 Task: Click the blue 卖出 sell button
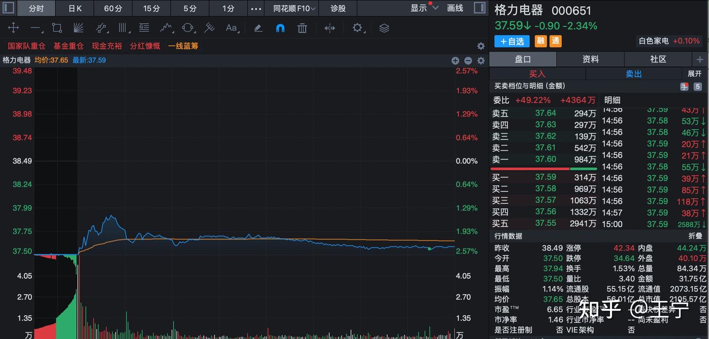634,74
